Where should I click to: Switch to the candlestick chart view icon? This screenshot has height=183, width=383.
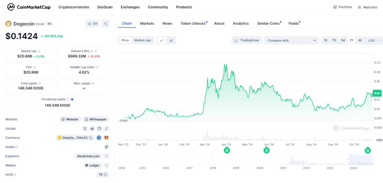(171, 40)
